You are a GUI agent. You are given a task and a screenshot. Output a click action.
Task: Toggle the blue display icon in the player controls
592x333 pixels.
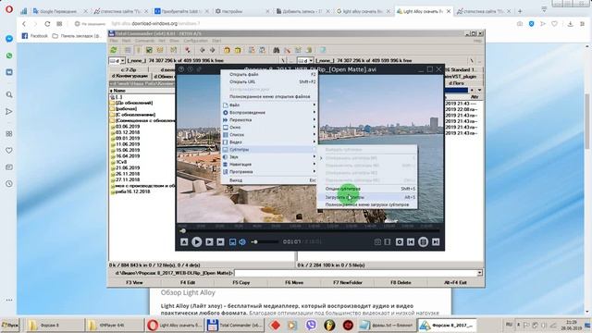[232, 242]
